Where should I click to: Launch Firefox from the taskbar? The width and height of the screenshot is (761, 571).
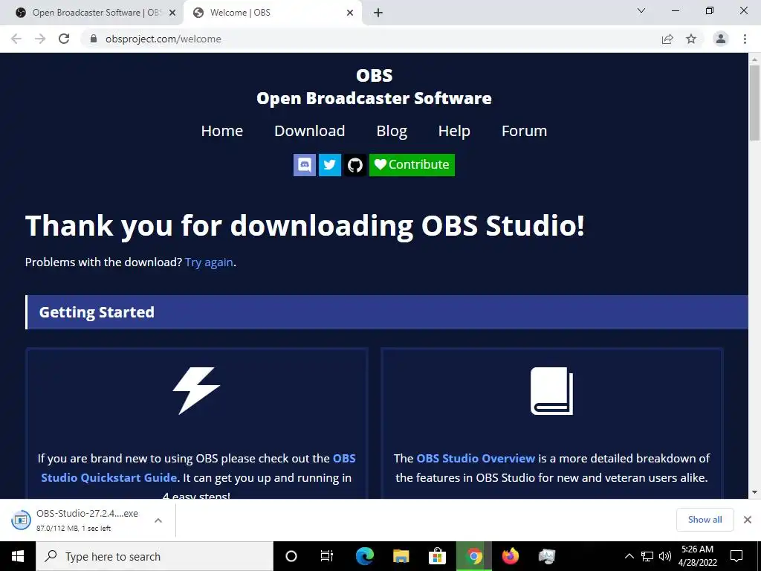pyautogui.click(x=510, y=556)
